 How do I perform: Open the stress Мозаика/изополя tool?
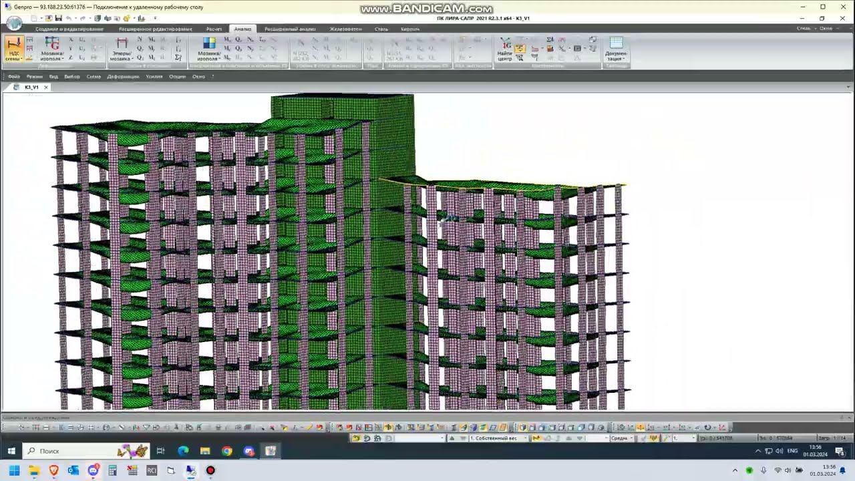209,49
